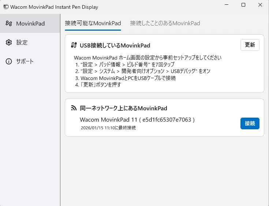Maximize the Wacom MovinkPad window
The width and height of the screenshot is (269, 206).
tap(243, 5)
